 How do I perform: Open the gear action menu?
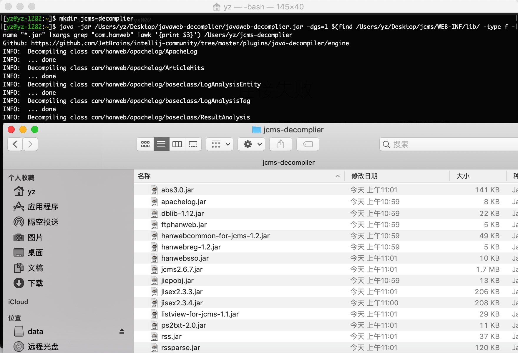click(251, 144)
